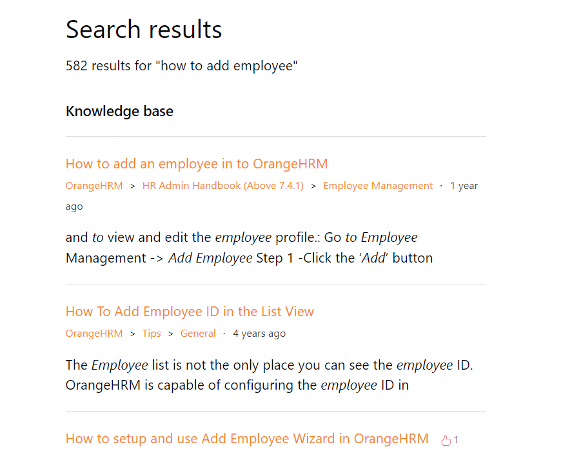Open 'How to setup and use Add Employee Wizard' article
The height and width of the screenshot is (449, 572).
coord(247,439)
